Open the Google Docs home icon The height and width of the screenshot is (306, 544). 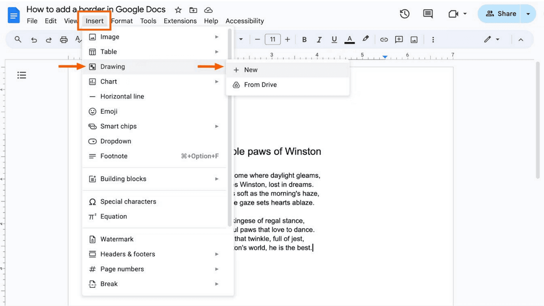click(14, 16)
